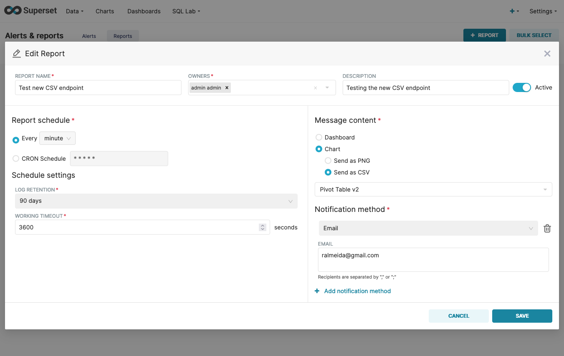Close the Edit Report dialog

pos(547,53)
